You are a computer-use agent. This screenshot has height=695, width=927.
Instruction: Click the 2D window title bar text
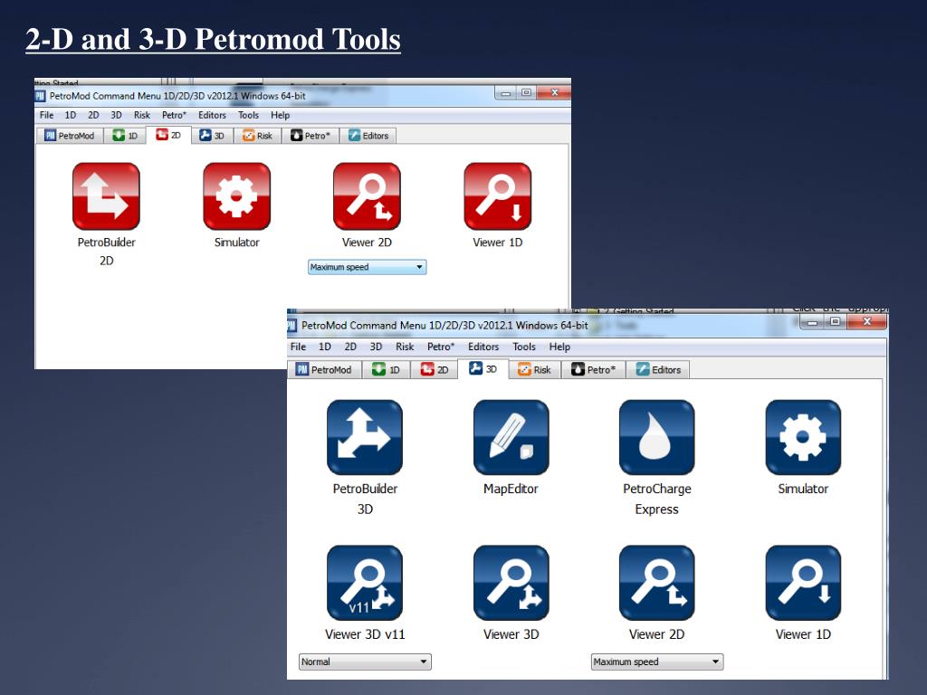pyautogui.click(x=177, y=96)
